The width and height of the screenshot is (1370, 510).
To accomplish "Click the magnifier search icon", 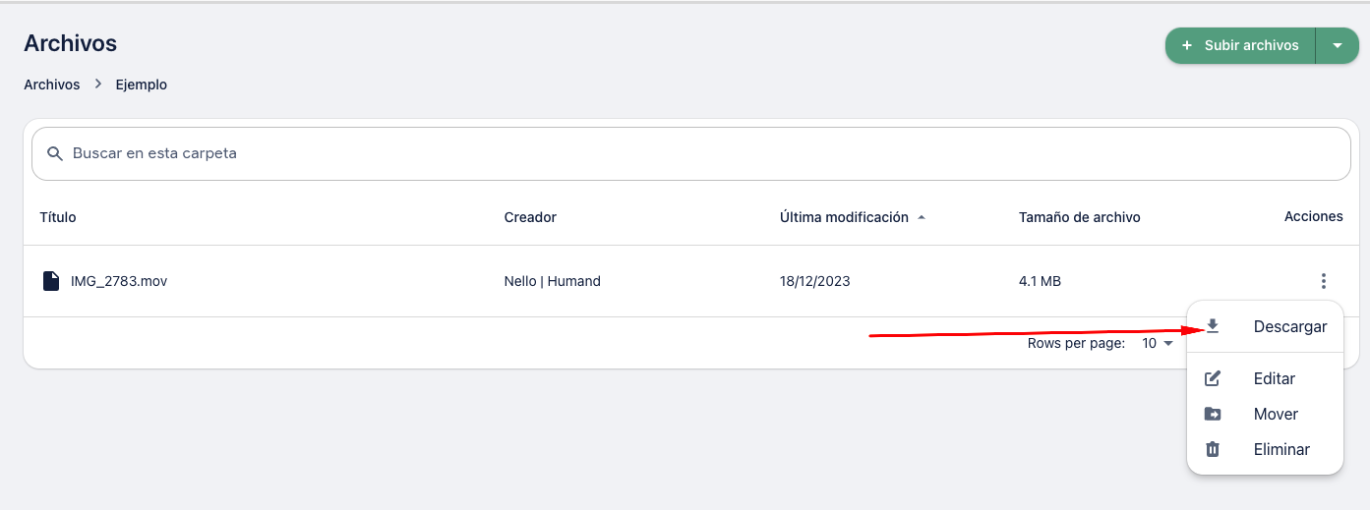I will (x=55, y=153).
